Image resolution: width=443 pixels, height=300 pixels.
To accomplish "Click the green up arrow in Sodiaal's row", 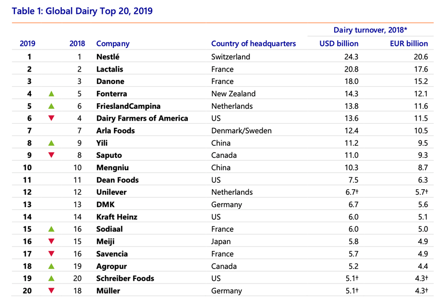I will pos(51,229).
